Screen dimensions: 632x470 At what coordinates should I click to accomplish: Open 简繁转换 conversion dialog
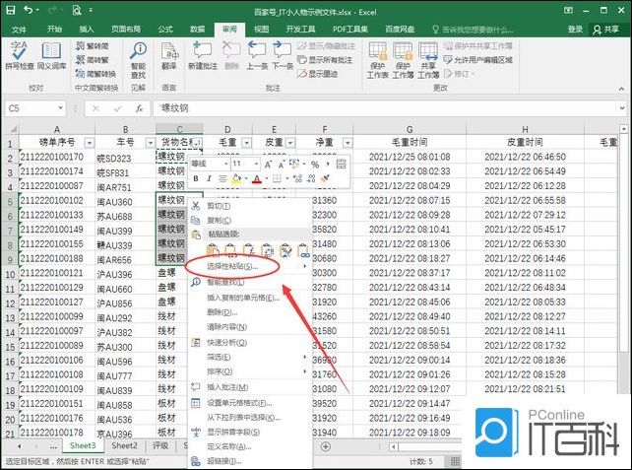(95, 74)
